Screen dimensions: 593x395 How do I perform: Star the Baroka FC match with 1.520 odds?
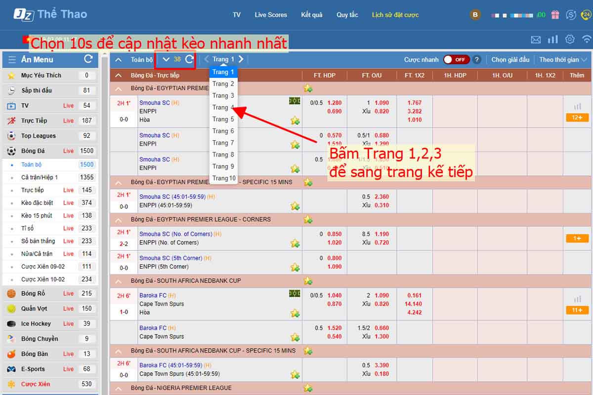point(295,337)
